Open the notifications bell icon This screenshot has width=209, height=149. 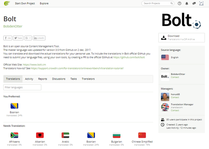click(187, 4)
